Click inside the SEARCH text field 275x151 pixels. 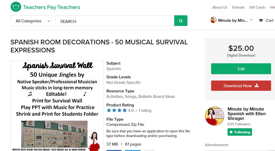point(115,21)
